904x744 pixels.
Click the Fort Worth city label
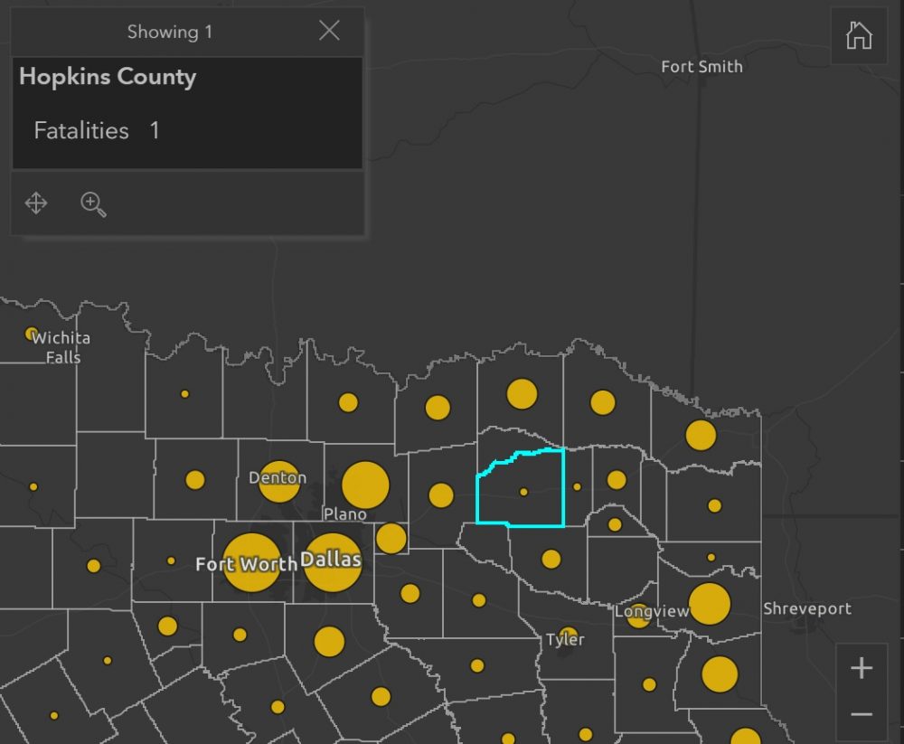246,564
